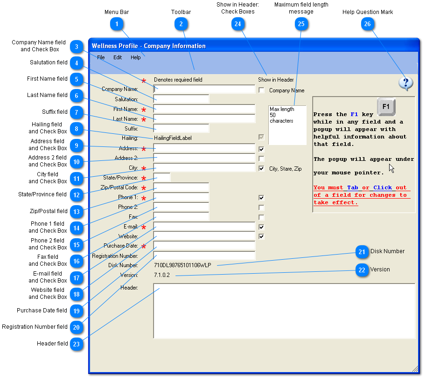Uncheck the E-mail header checkbox

[x=261, y=227]
